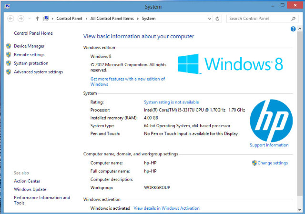Open help with the blue question mark

tap(293, 29)
